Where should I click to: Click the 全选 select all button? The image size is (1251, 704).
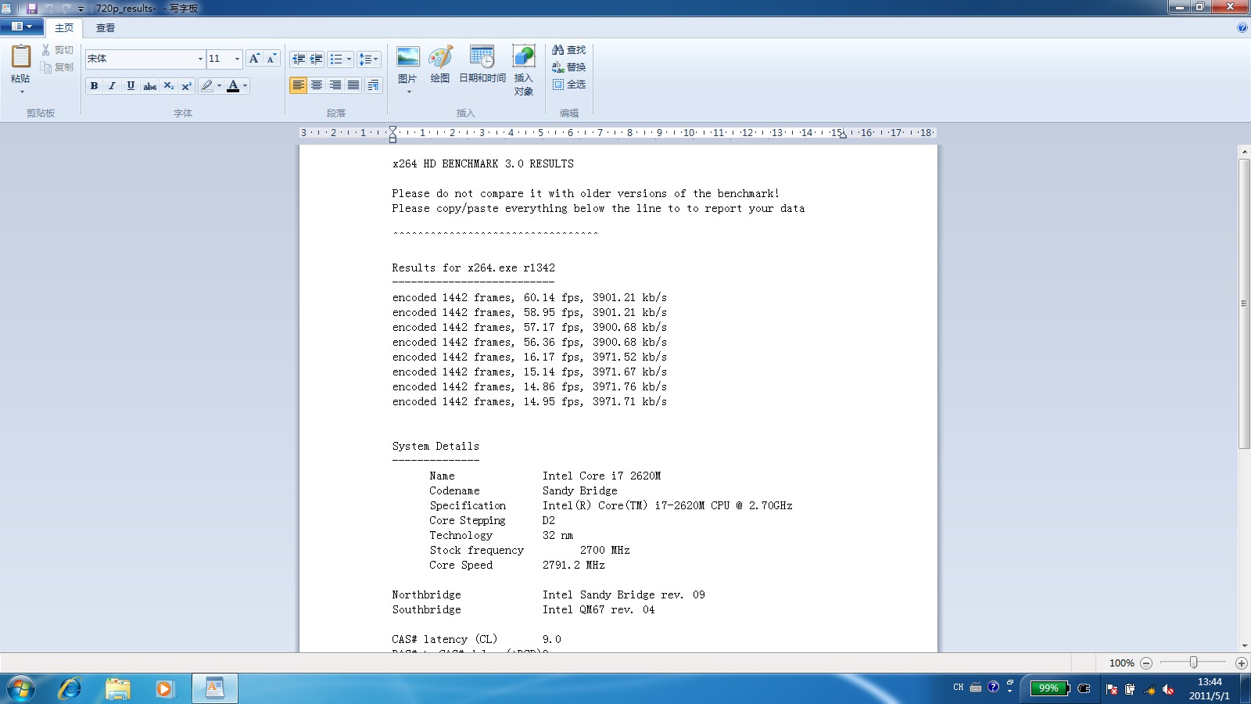(569, 84)
